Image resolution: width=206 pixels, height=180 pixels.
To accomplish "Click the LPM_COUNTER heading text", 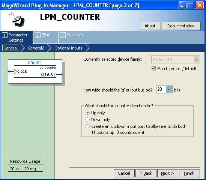I will [x=70, y=17].
